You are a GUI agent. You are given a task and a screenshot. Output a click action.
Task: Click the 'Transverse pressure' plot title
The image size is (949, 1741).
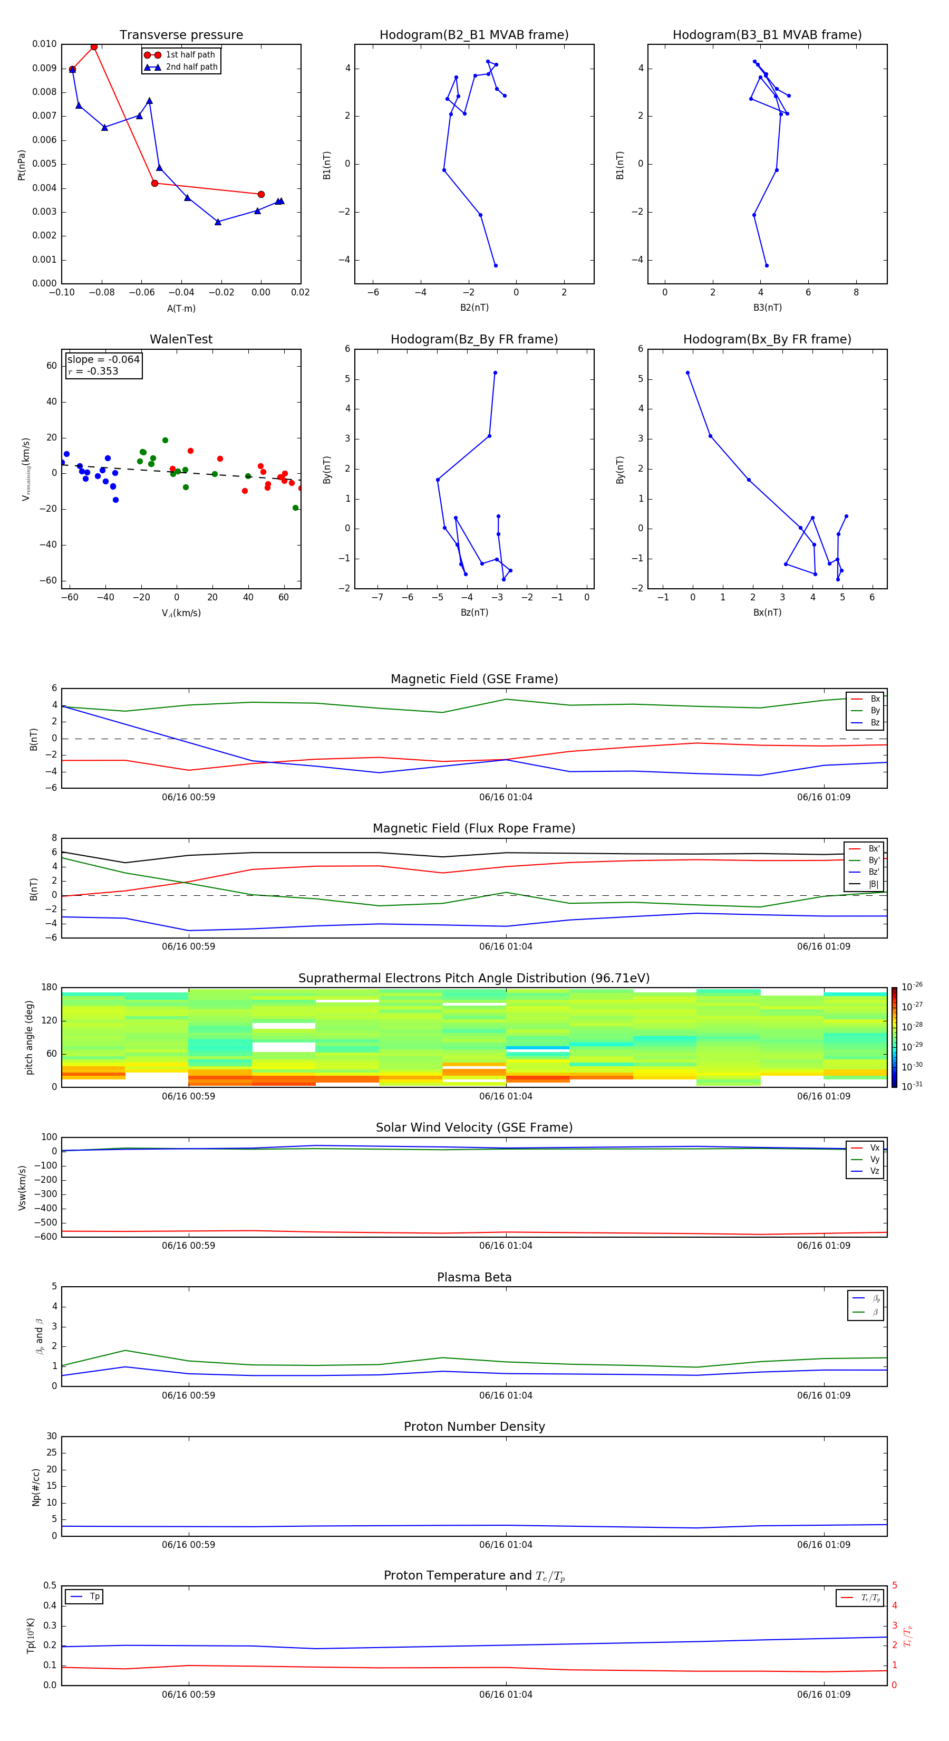pyautogui.click(x=181, y=35)
